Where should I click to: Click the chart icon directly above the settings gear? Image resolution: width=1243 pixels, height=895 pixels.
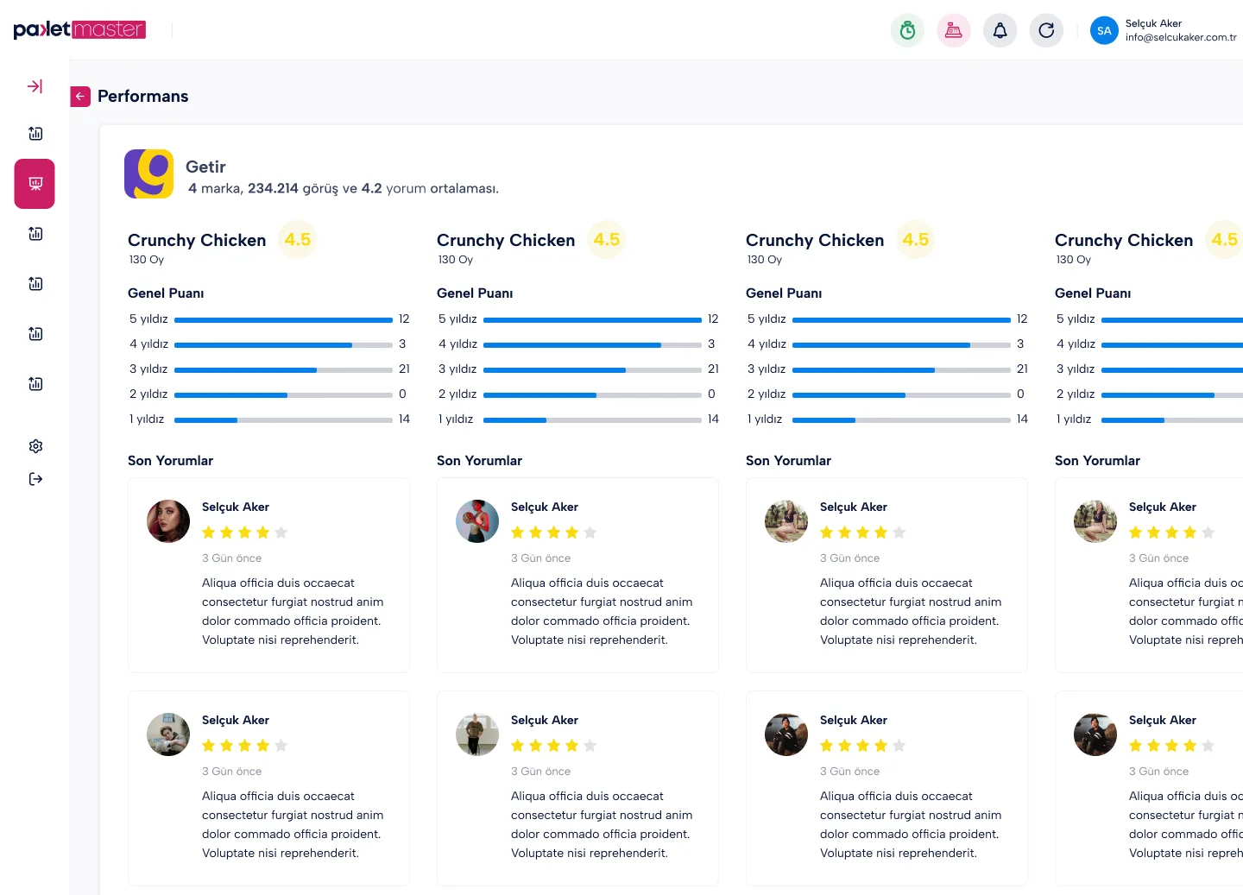click(35, 384)
